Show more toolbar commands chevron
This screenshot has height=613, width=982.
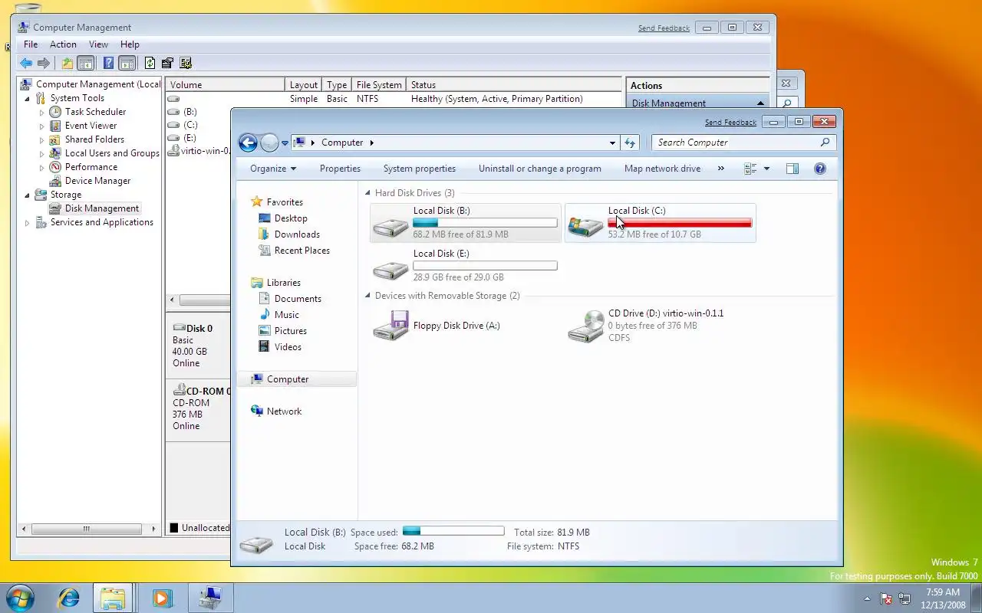(720, 169)
